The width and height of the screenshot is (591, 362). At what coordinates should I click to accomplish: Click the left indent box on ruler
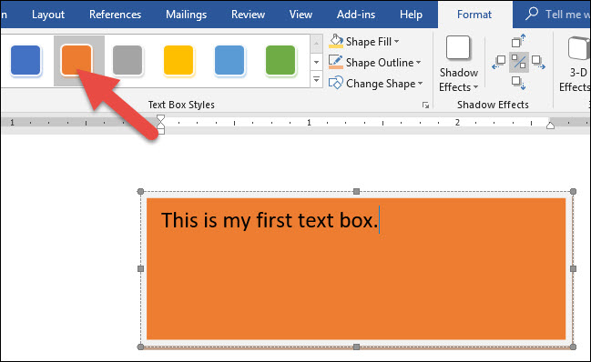pyautogui.click(x=161, y=131)
